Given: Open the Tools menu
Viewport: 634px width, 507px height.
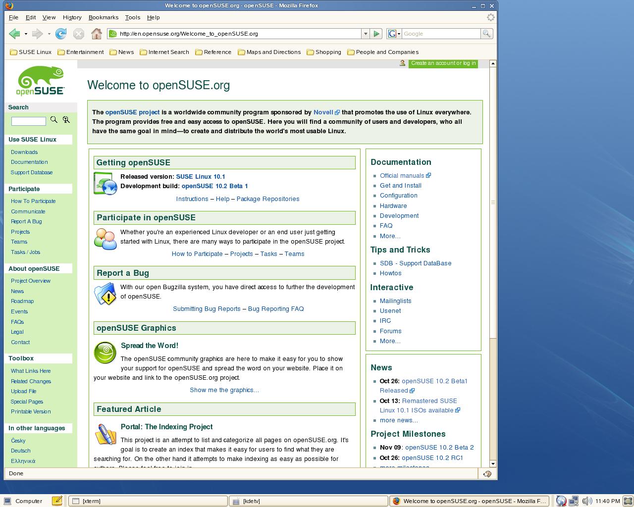Looking at the screenshot, I should pyautogui.click(x=132, y=17).
